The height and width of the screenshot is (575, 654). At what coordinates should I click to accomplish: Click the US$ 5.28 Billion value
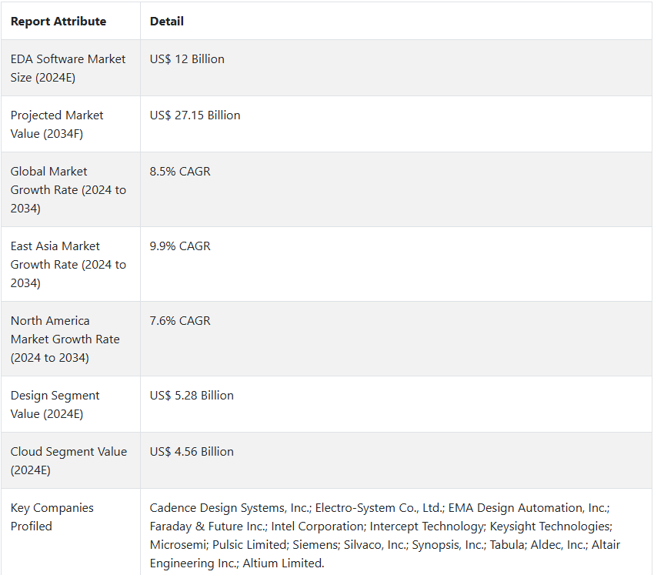192,396
